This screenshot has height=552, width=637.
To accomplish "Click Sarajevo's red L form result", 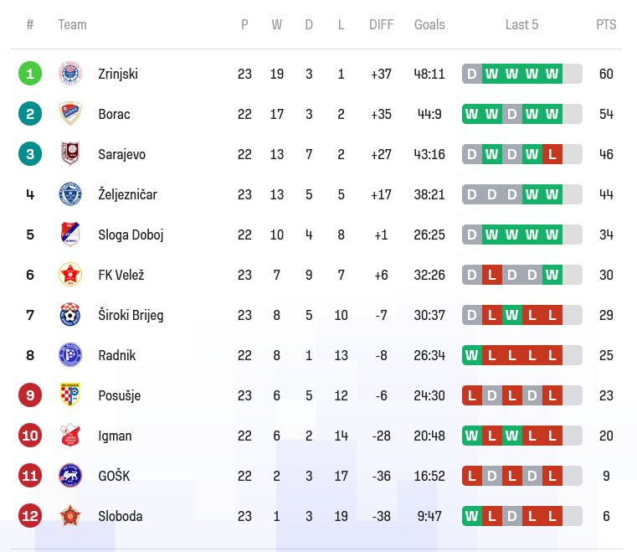I will [552, 154].
